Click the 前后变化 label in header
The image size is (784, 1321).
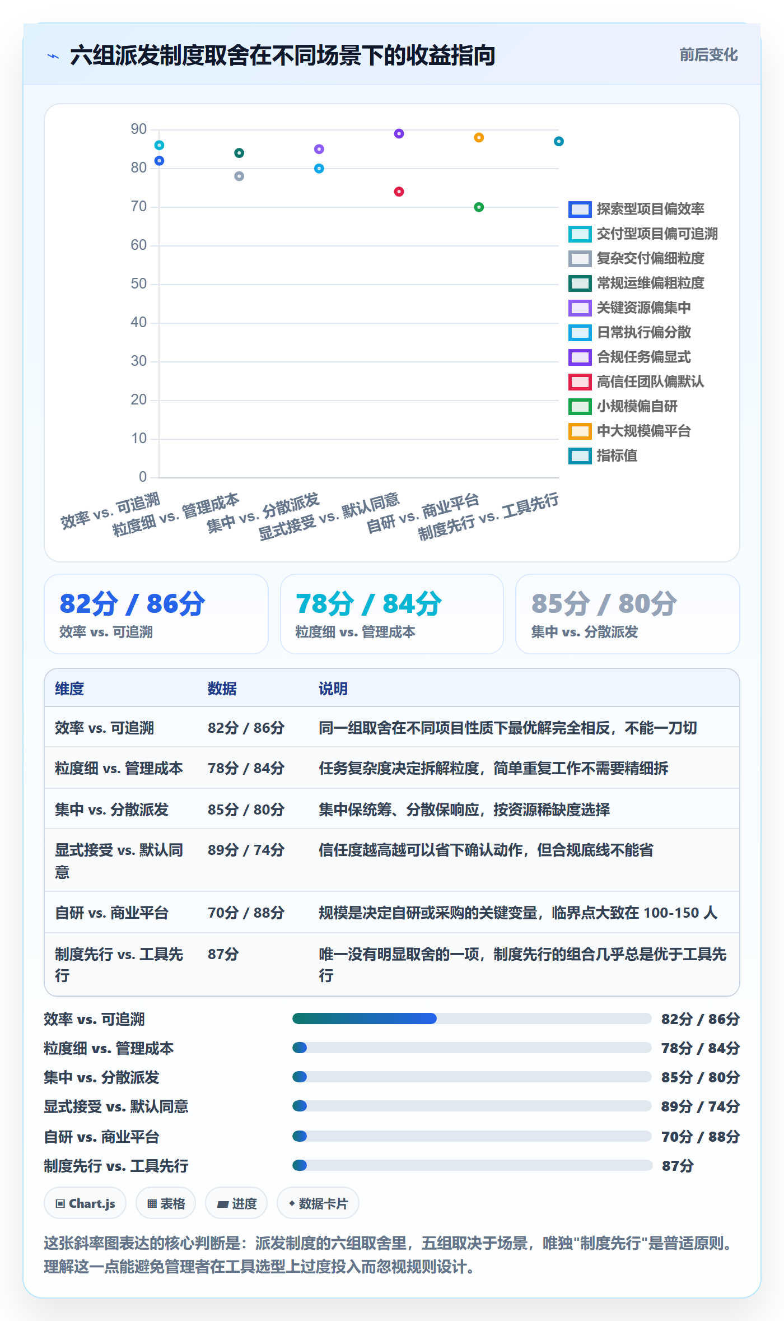[x=708, y=55]
